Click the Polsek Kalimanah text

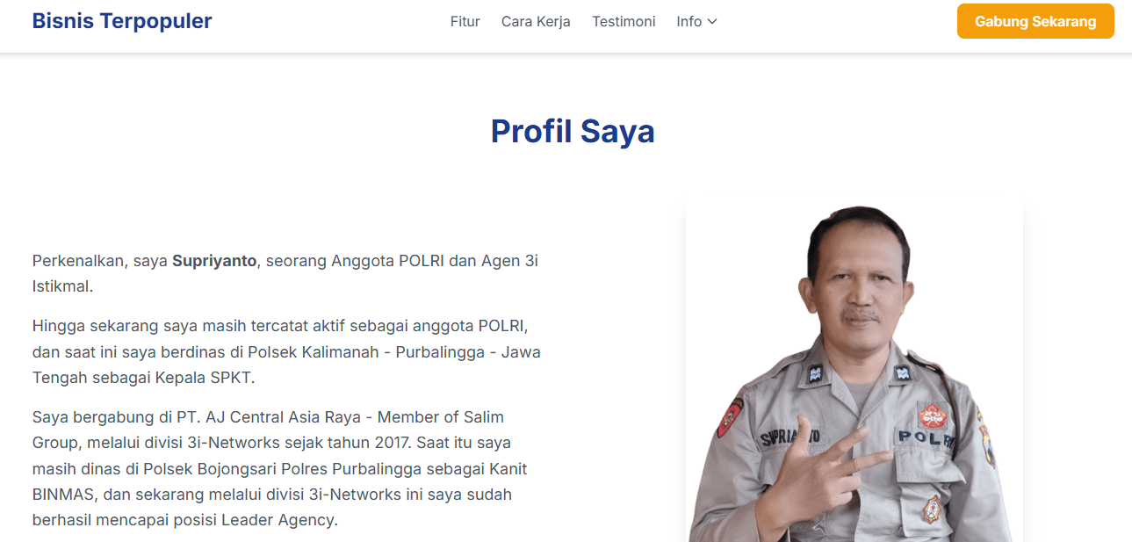[317, 352]
